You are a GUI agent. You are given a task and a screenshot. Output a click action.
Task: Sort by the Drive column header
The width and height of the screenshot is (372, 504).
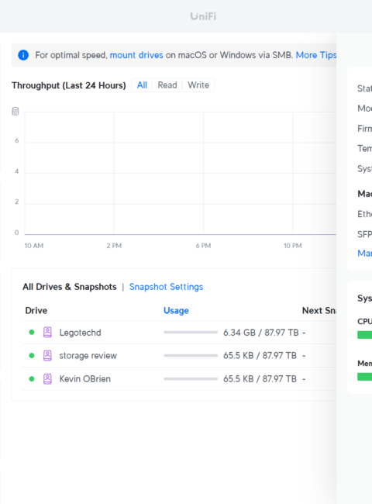click(x=36, y=310)
